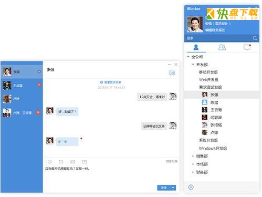Expand the 财务部 department
262x197 pixels.
coord(193,172)
